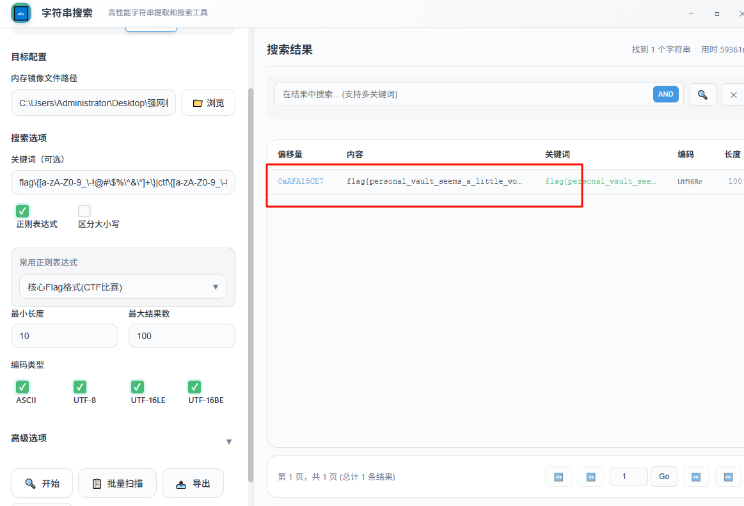Image resolution: width=744 pixels, height=506 pixels.
Task: Open the 常用正则表达式 dropdown
Action: (x=123, y=287)
